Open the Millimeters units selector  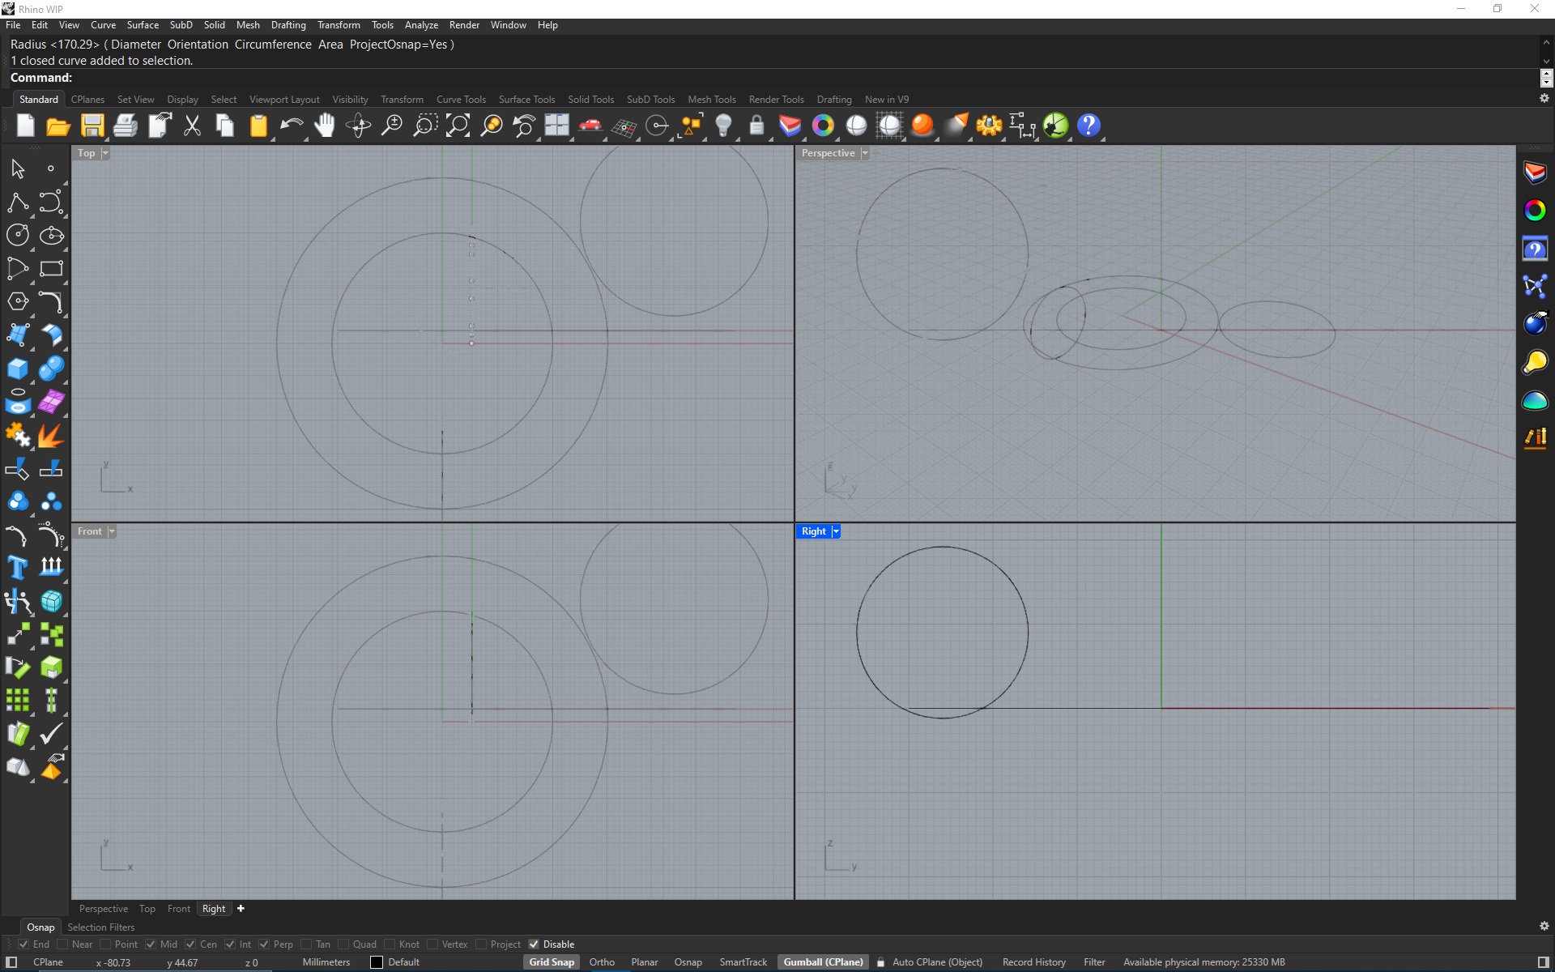point(326,962)
